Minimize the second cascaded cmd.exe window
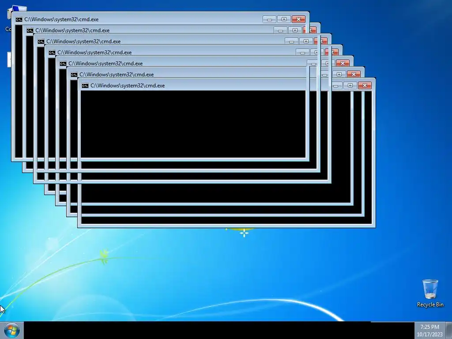Viewport: 452px width, 339px height. pos(280,30)
